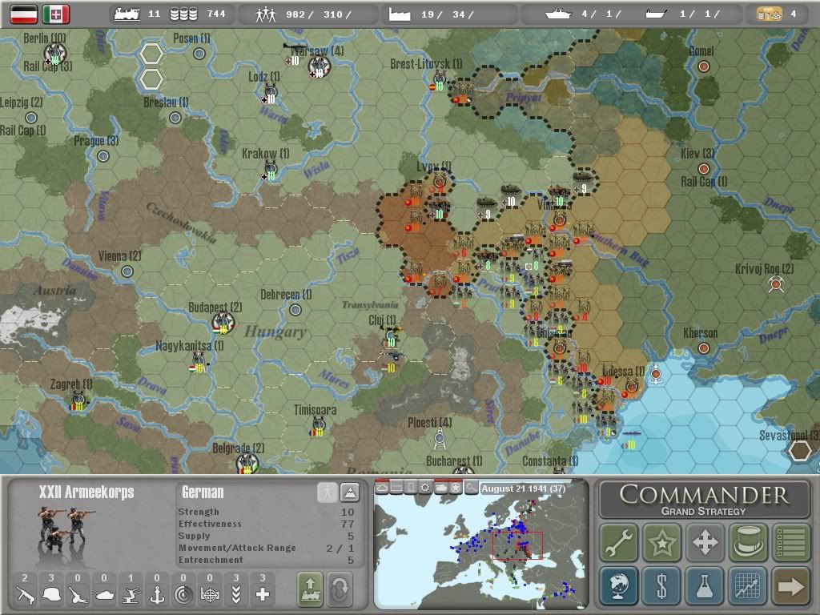This screenshot has width=820, height=615.
Task: Toggle the star badge minimap filter
Action: click(x=456, y=488)
